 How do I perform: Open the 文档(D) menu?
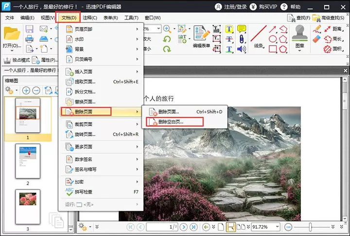point(69,17)
